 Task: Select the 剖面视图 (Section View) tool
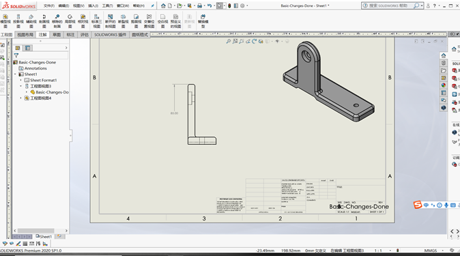coord(44,21)
